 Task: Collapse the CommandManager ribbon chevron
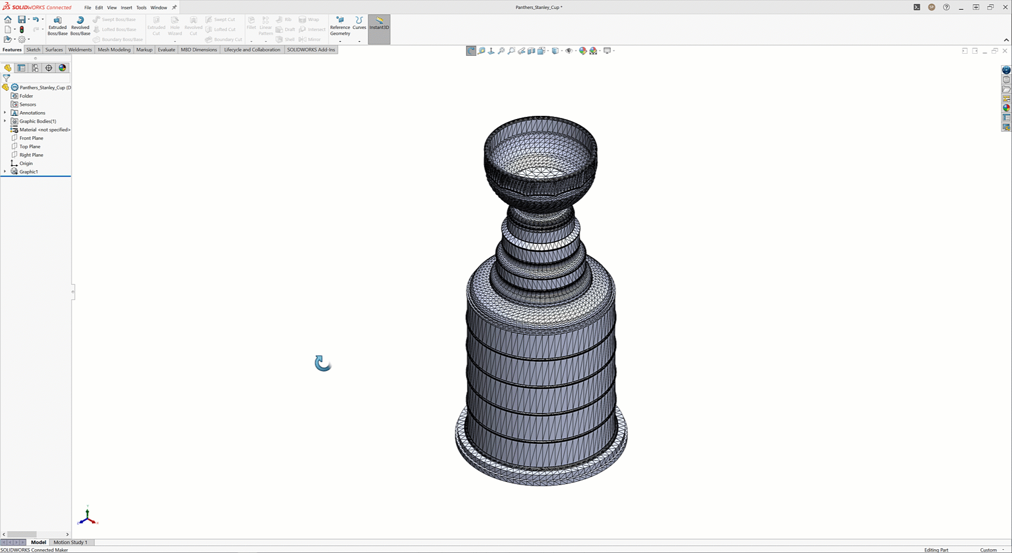(1006, 40)
